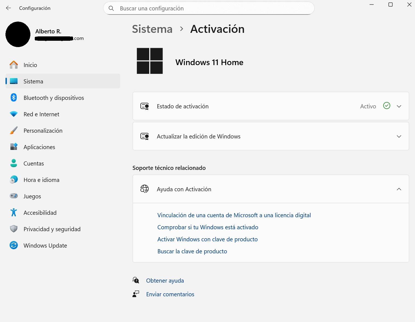This screenshot has width=415, height=322.
Task: Expand Actualizar la edición de Windows
Action: 399,136
